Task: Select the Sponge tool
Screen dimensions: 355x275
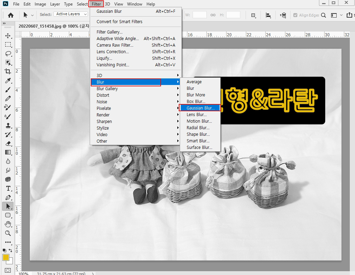Action: pyautogui.click(x=8, y=180)
